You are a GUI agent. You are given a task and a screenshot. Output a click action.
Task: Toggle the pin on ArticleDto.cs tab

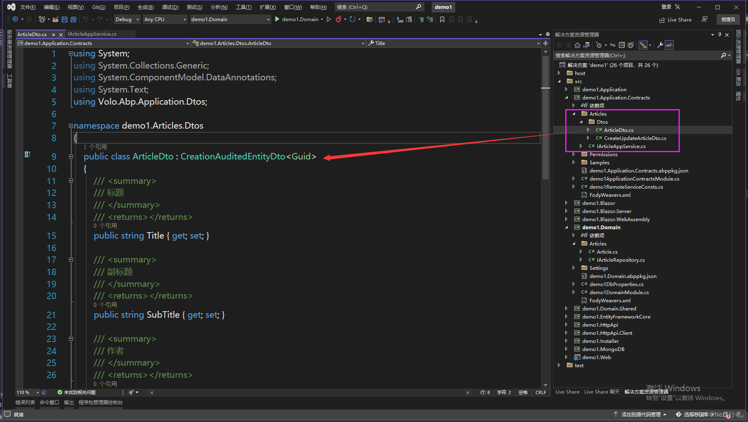pyautogui.click(x=54, y=34)
